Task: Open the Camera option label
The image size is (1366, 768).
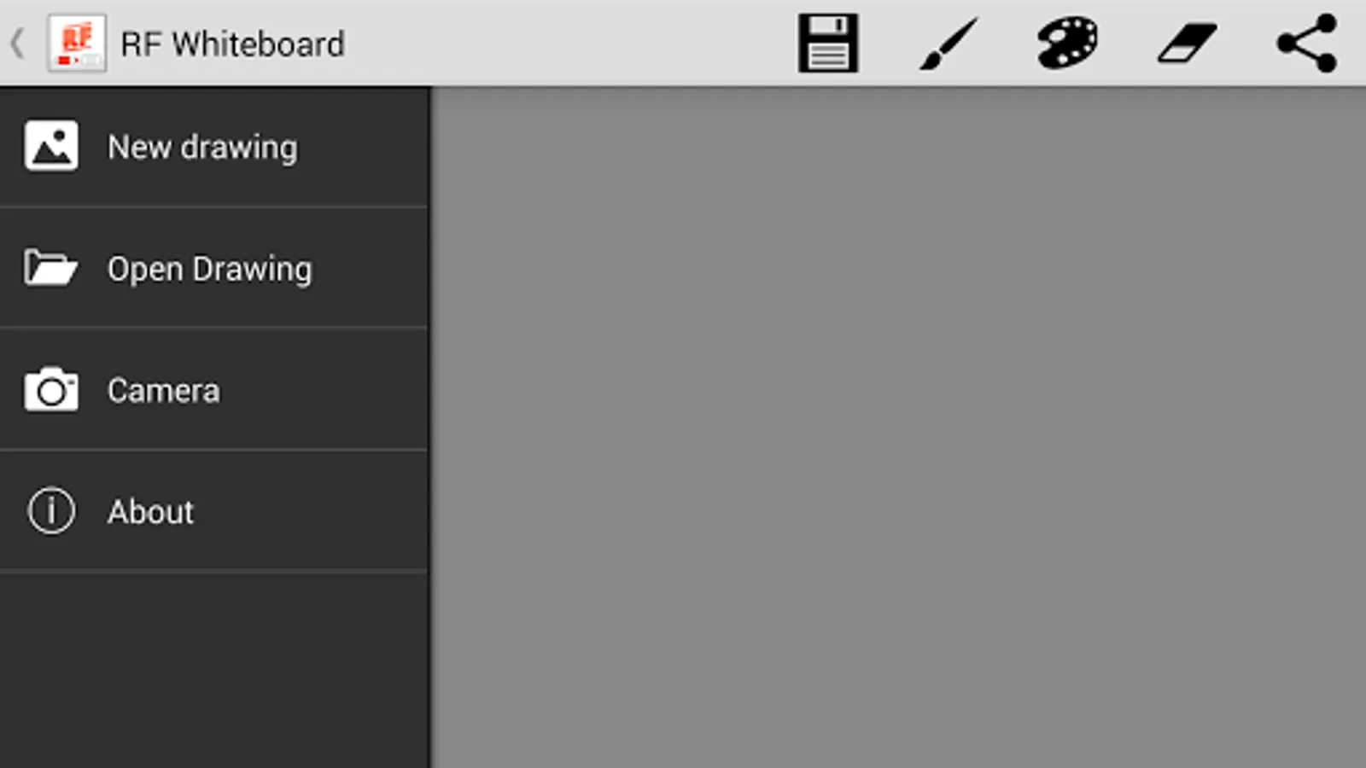Action: coord(164,391)
